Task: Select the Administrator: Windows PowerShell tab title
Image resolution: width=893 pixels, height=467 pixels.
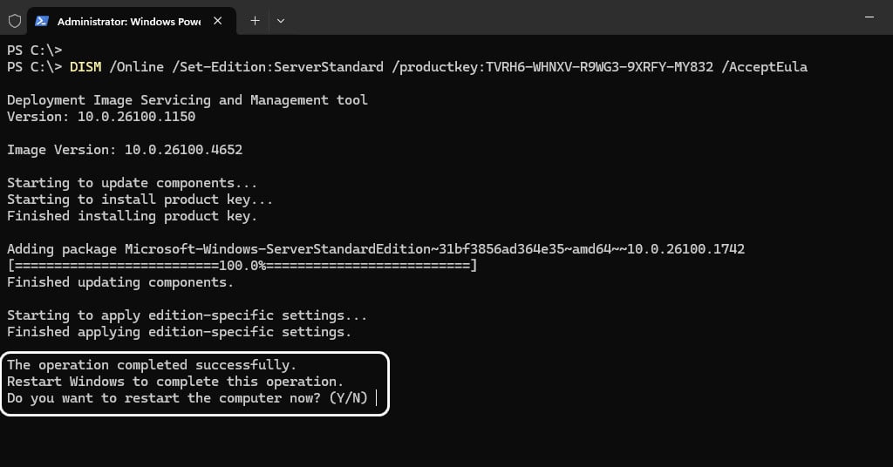Action: [x=129, y=22]
